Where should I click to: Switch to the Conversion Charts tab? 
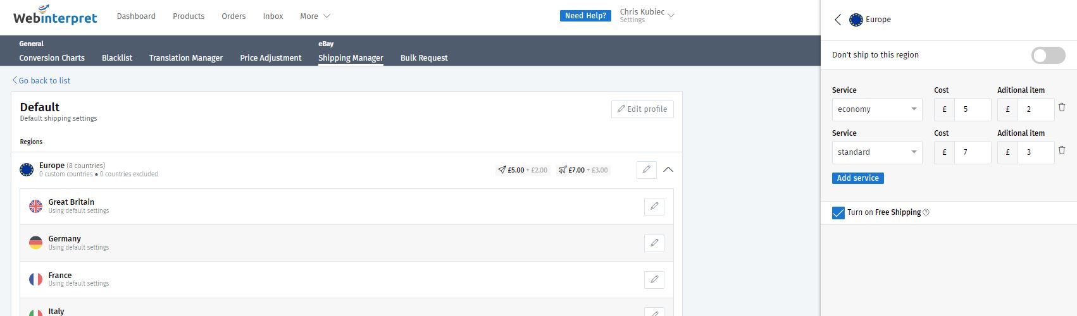[x=52, y=58]
